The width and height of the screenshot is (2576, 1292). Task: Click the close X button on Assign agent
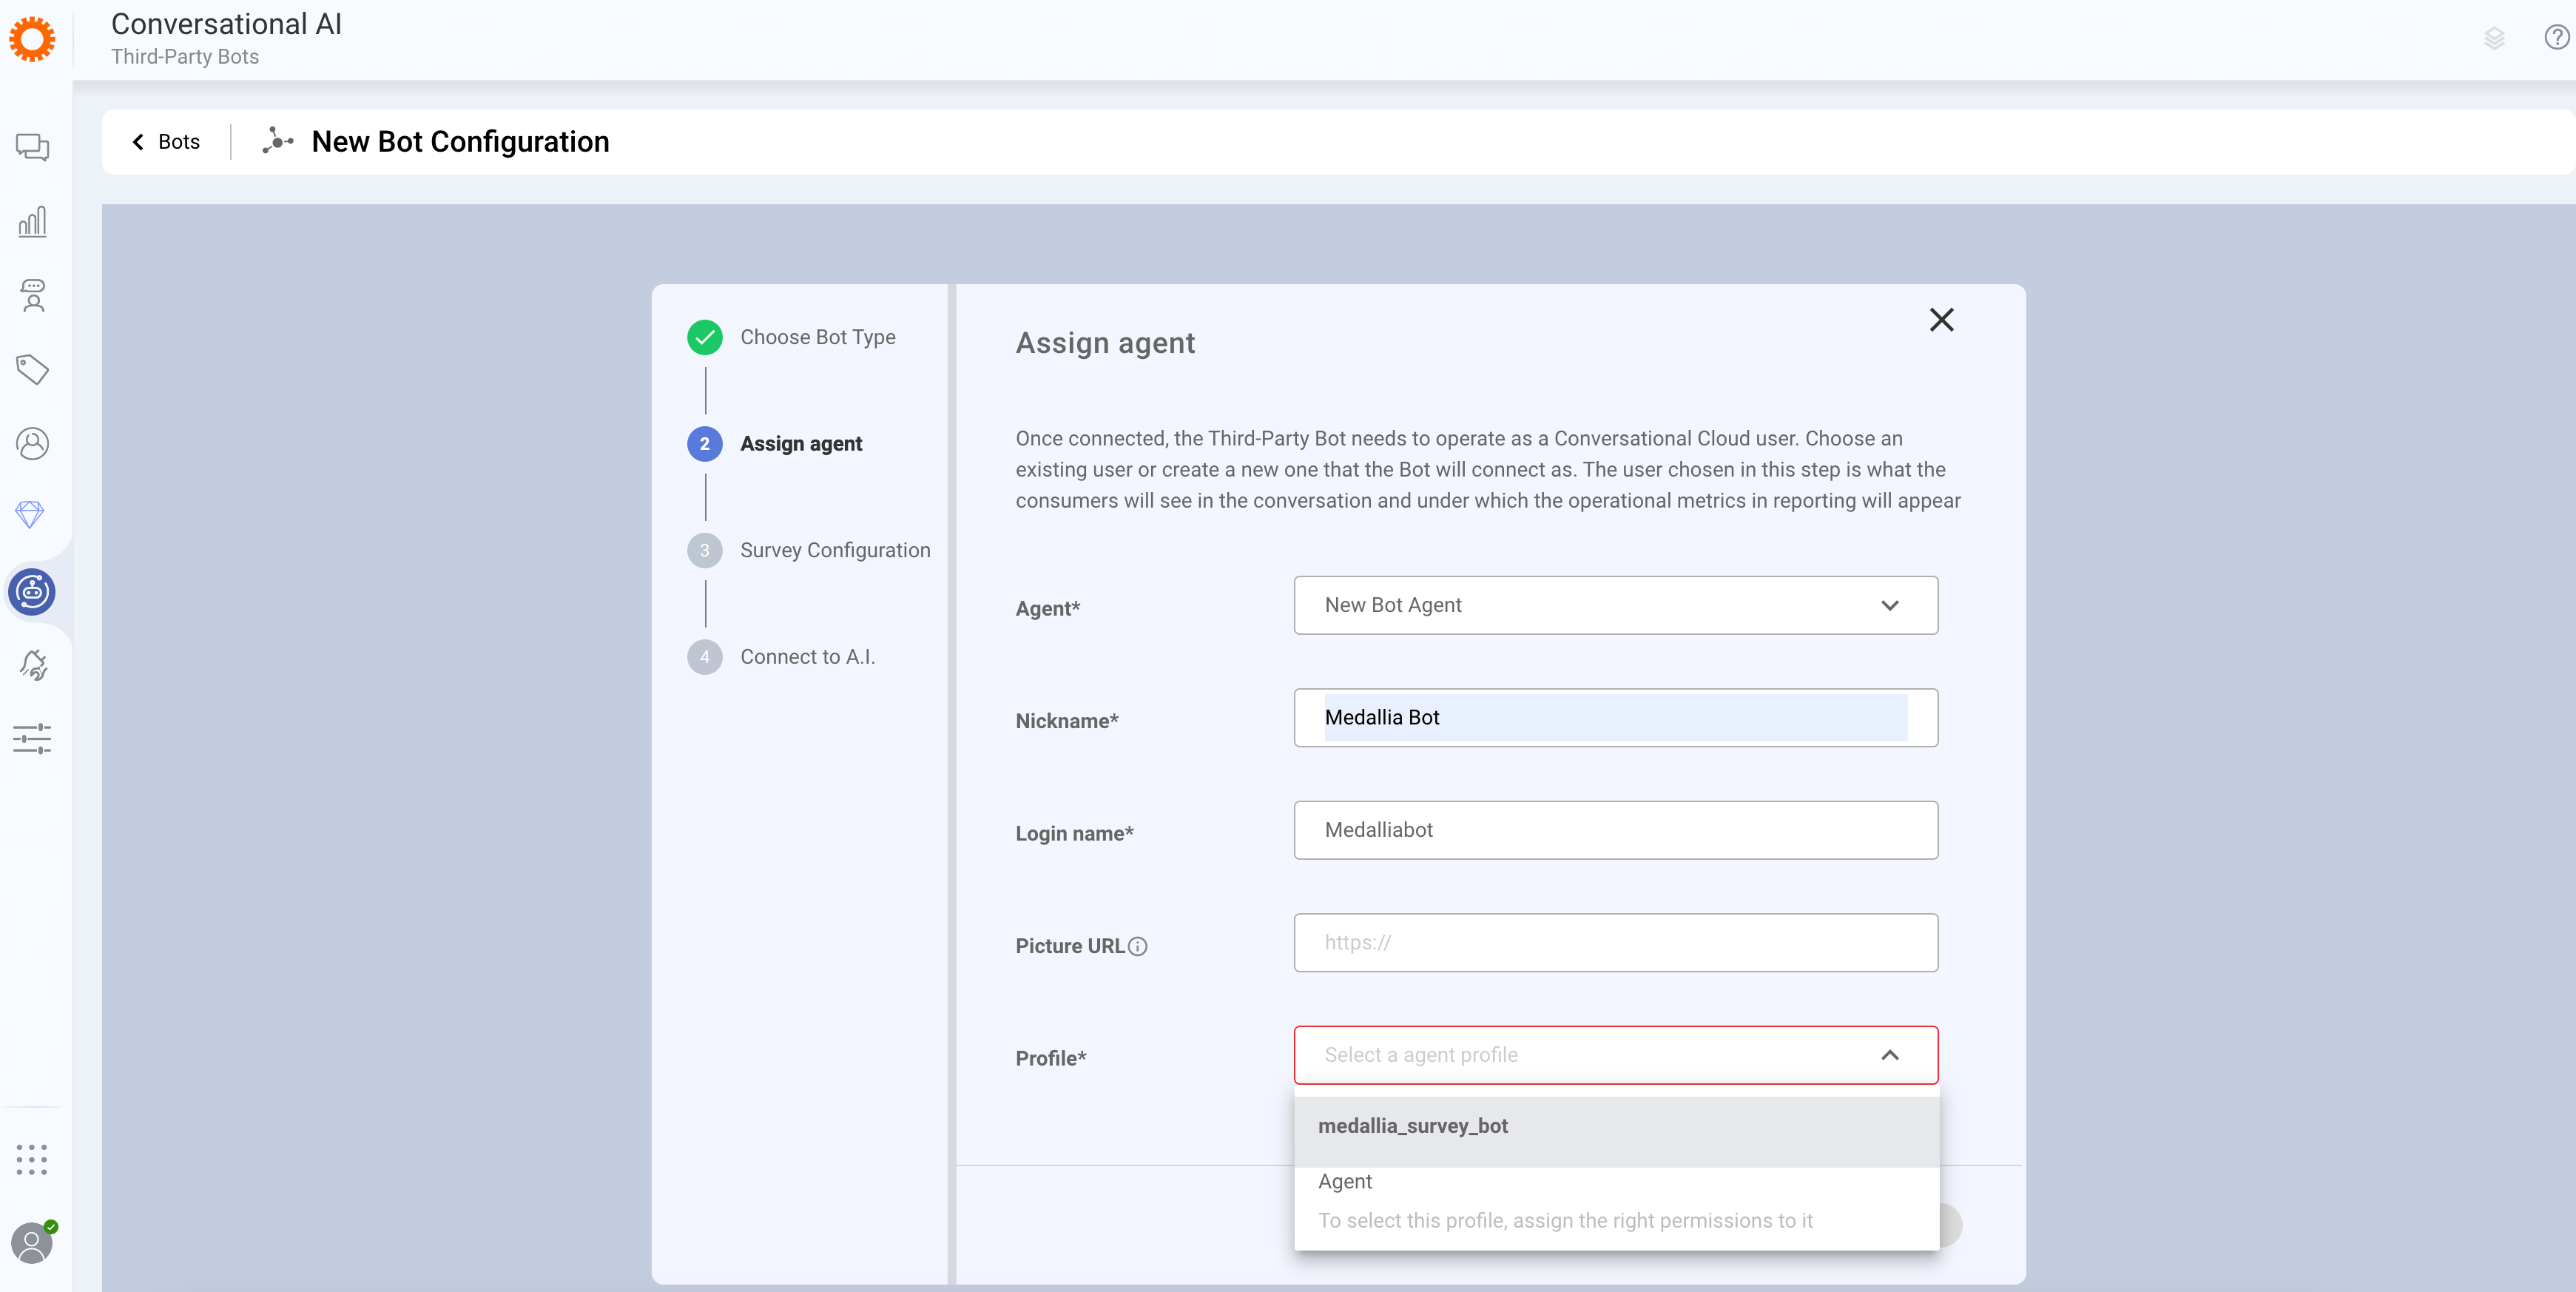pyautogui.click(x=1943, y=320)
